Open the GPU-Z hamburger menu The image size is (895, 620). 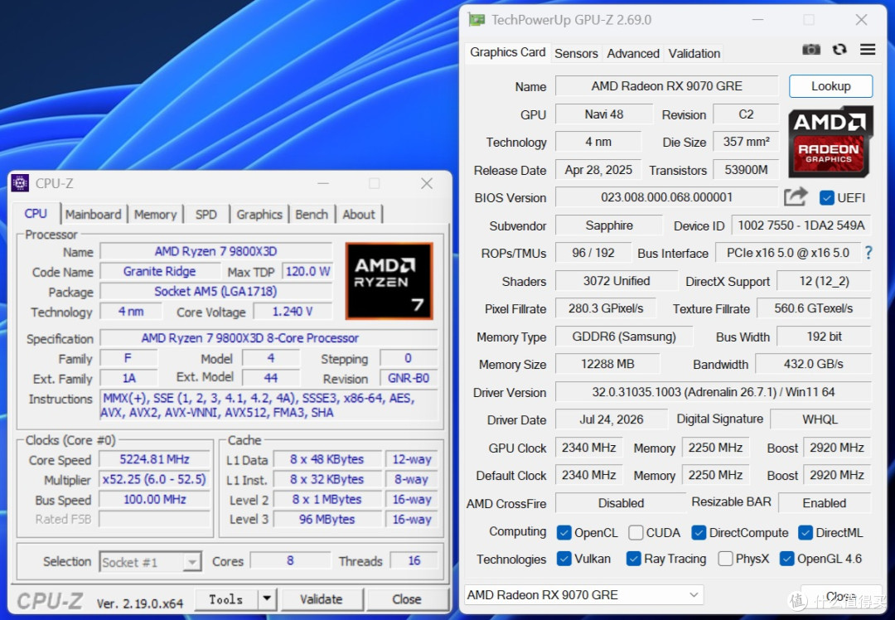[x=868, y=50]
